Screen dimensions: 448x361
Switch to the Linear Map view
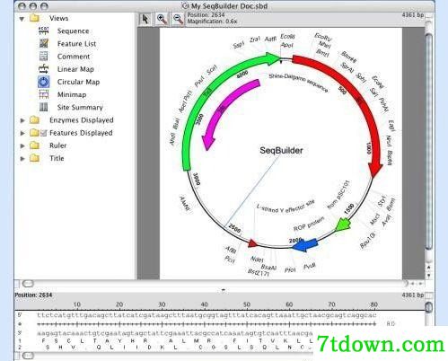click(75, 69)
